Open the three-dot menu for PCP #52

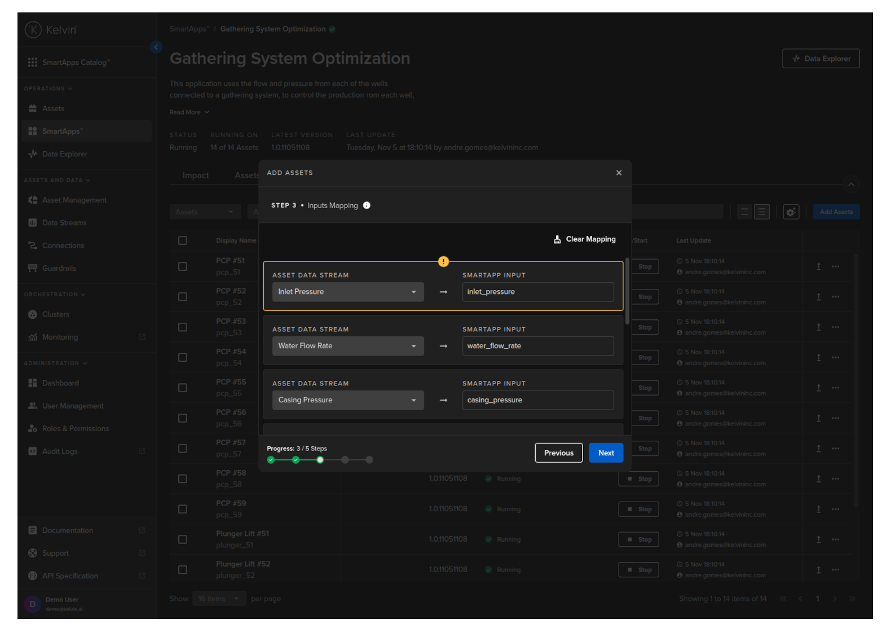click(835, 297)
